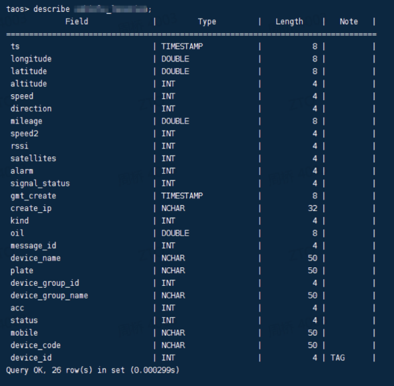Click the TAG note on device_id row

(x=338, y=357)
